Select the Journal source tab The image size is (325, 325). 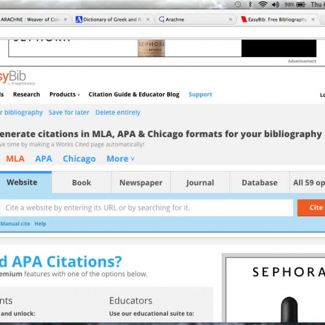[200, 183]
